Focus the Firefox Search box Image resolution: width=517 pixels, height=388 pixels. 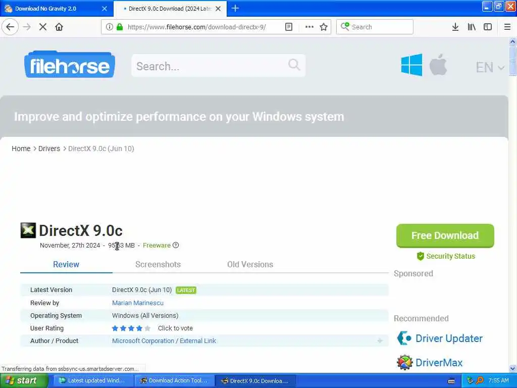[x=375, y=27]
